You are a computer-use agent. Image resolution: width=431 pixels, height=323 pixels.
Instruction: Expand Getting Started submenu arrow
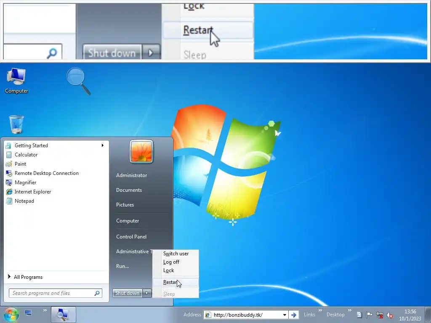(x=103, y=145)
